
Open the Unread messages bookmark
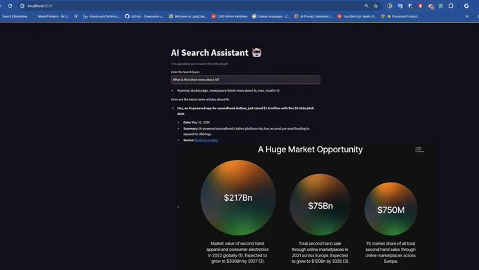tap(270, 16)
